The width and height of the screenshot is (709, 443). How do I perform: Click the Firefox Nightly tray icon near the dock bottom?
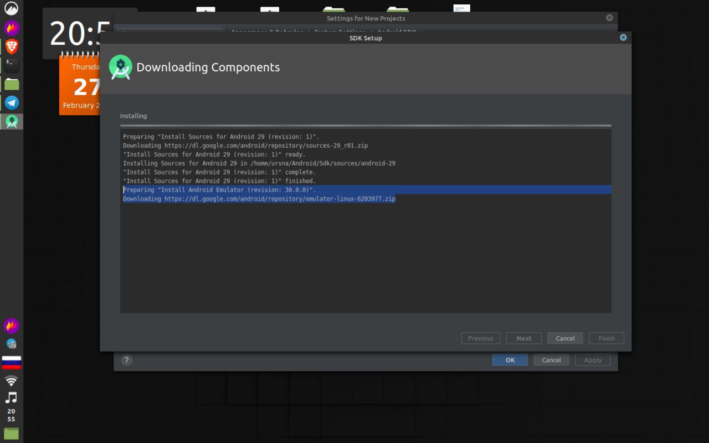click(11, 326)
